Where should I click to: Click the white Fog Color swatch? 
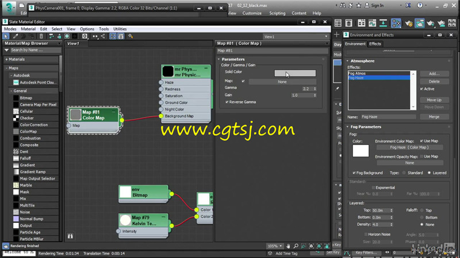[361, 151]
